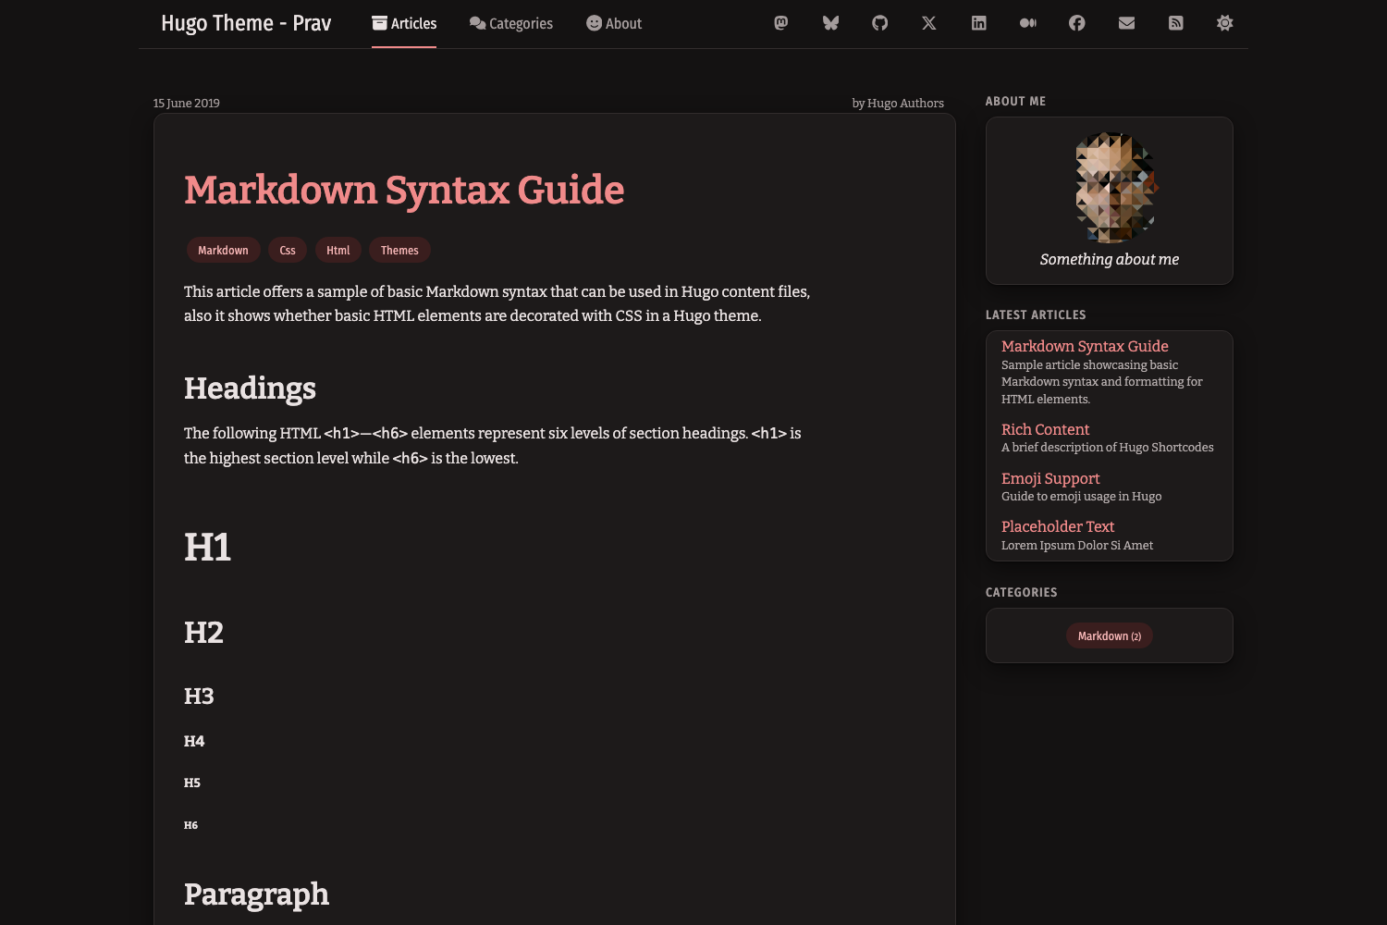
Task: Click the Markdown Syntax Guide article title
Action: [x=404, y=190]
